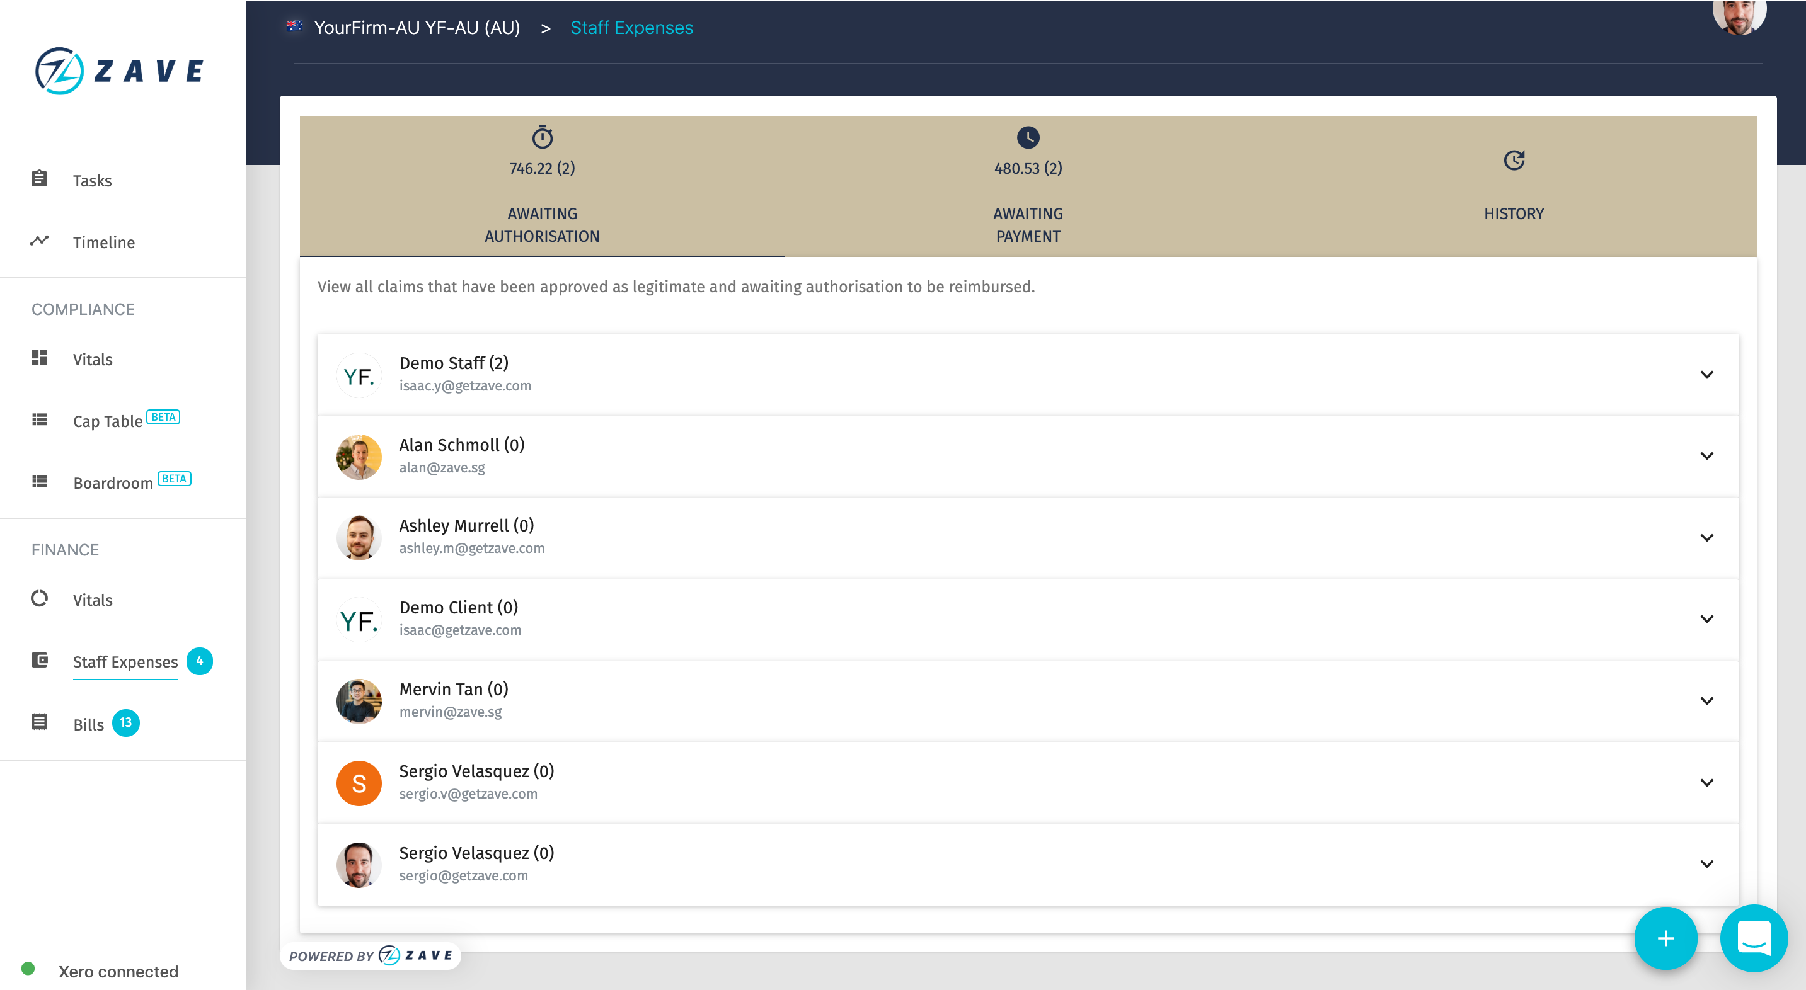Image resolution: width=1806 pixels, height=990 pixels.
Task: Click Demo Client YF avatar
Action: point(359,620)
